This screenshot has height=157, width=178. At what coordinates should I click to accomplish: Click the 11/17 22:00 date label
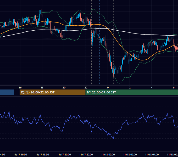pos(86,154)
